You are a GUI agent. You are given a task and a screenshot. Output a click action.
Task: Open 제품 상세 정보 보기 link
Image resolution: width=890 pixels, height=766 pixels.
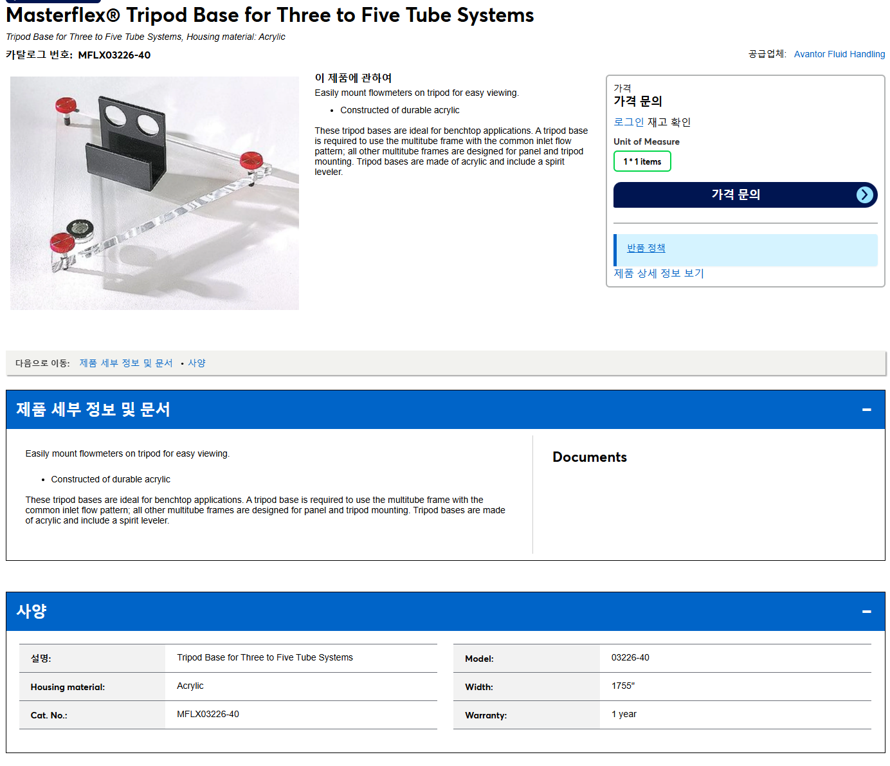click(x=658, y=273)
